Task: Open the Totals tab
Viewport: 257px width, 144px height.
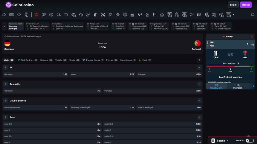Action: (61, 60)
